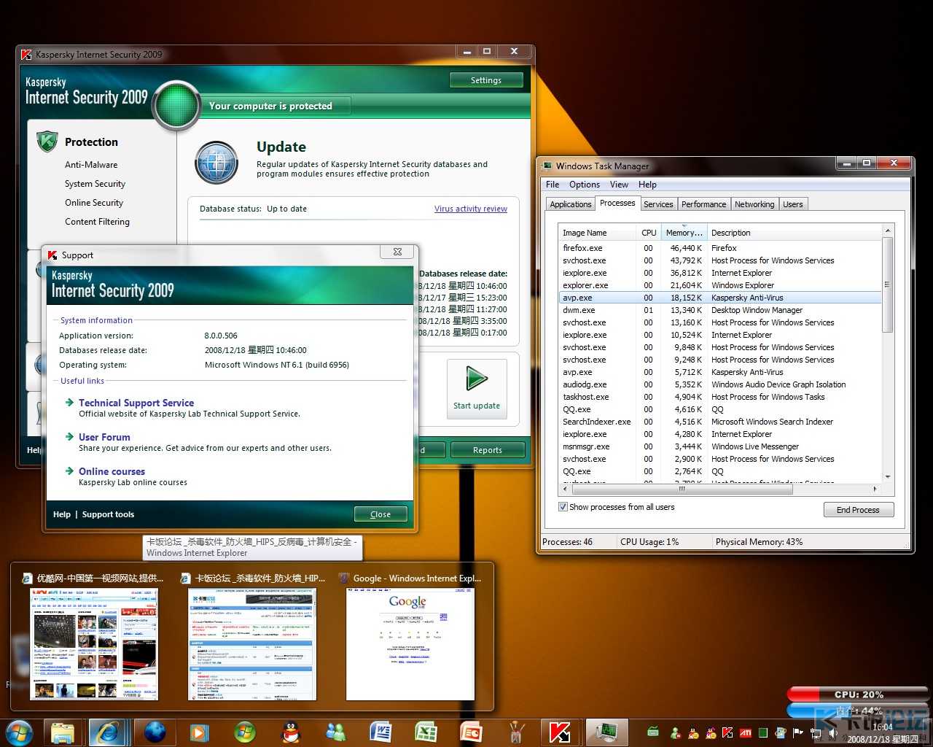Click the network tray icon

(x=816, y=732)
